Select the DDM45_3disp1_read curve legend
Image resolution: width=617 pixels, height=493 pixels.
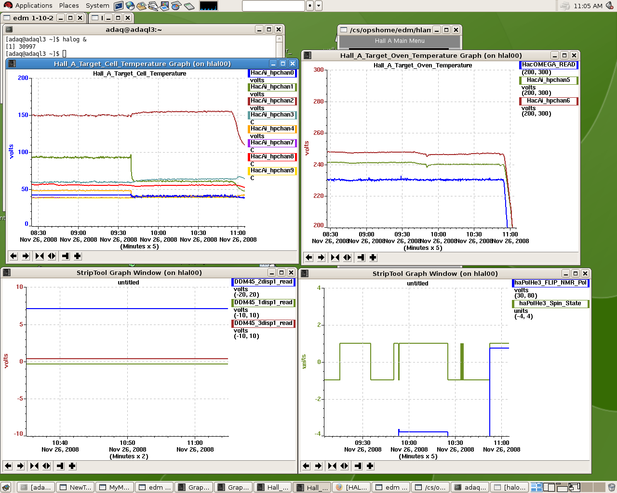264,324
